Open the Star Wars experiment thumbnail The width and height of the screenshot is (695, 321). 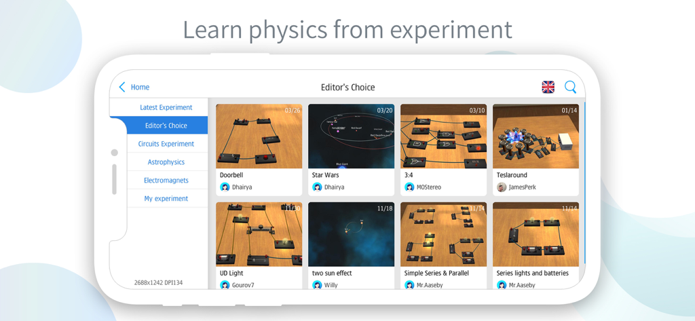(351, 136)
